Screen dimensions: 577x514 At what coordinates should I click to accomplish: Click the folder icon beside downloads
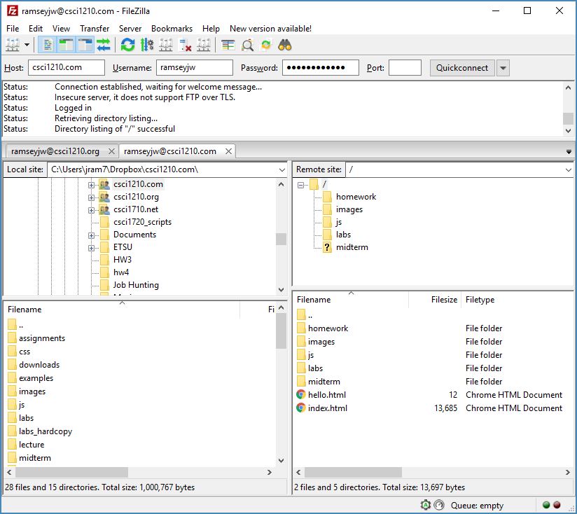coord(12,364)
